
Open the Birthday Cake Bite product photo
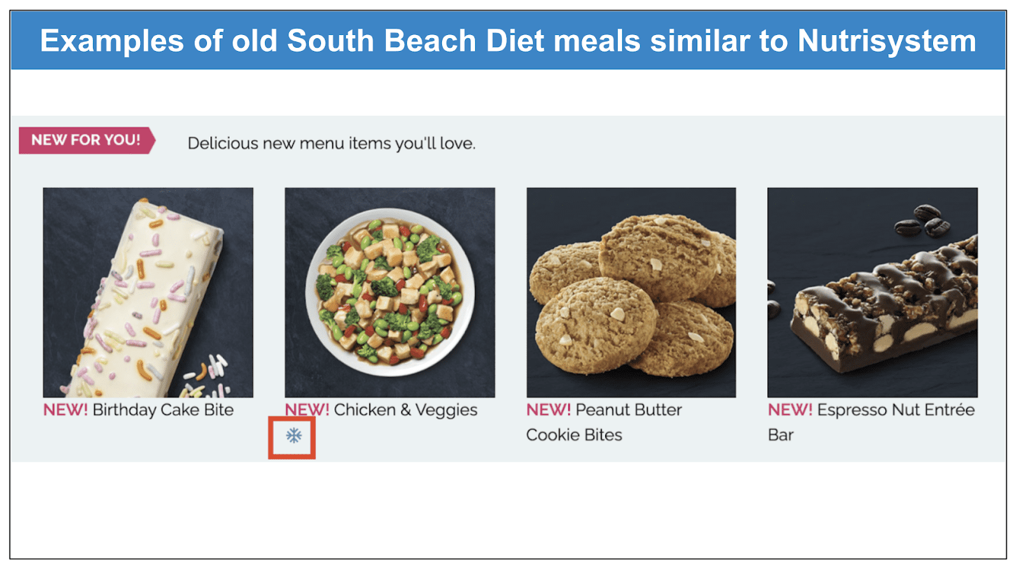(148, 292)
